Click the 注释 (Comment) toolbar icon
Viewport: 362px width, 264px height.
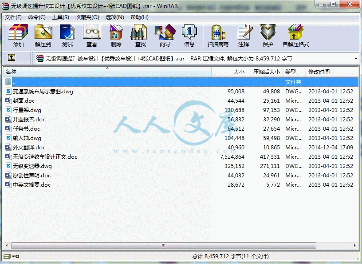point(245,32)
